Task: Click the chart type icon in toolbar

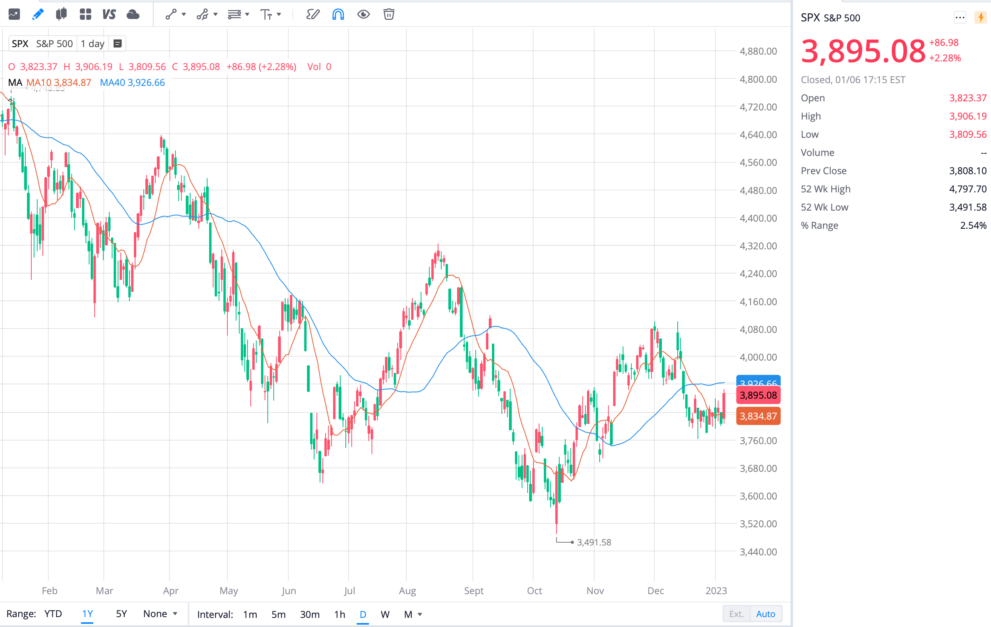Action: pos(14,15)
